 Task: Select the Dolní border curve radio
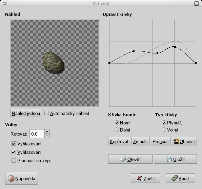[x=117, y=130]
